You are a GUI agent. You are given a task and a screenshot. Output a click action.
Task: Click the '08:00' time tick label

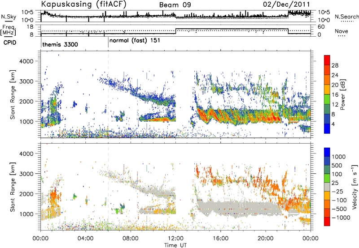point(131,239)
